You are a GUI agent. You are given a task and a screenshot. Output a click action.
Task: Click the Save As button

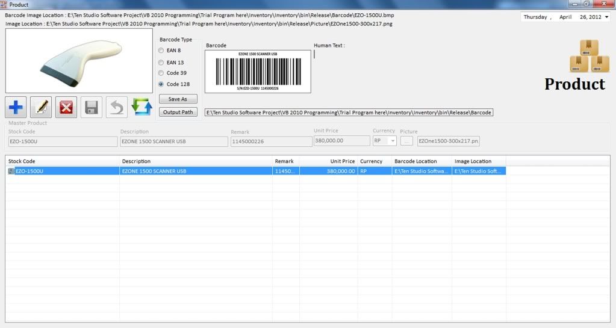[178, 99]
